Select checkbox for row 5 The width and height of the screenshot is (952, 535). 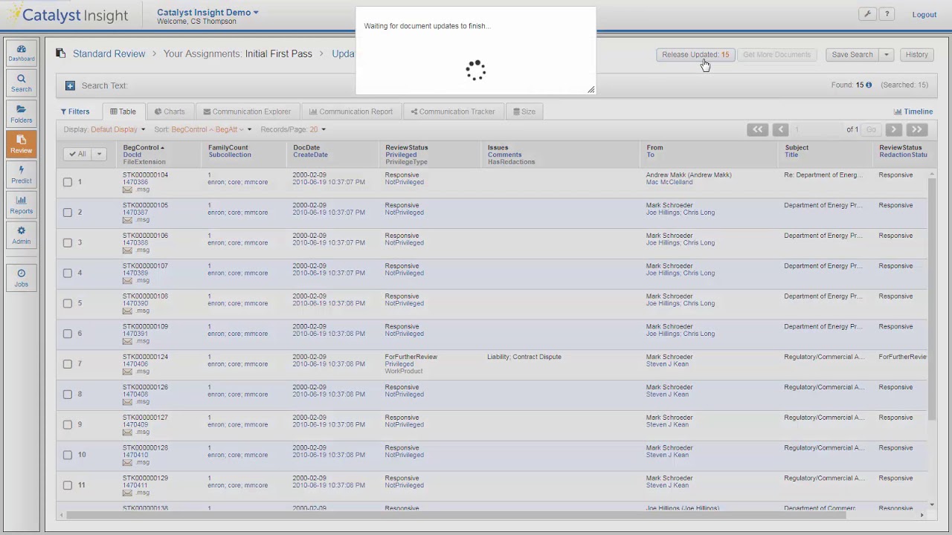68,303
